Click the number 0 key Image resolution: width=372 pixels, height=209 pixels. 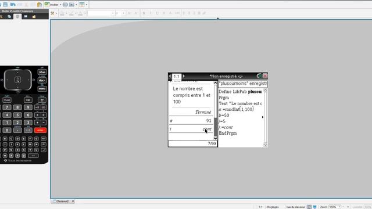tap(7, 130)
